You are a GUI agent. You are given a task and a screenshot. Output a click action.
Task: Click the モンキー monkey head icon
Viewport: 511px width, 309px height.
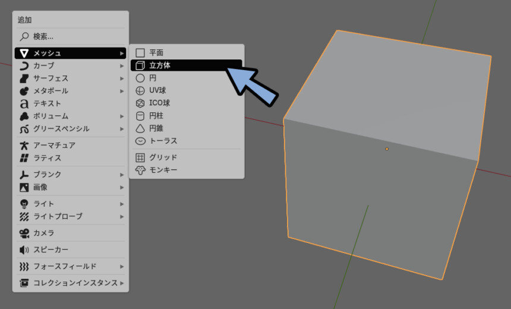140,171
